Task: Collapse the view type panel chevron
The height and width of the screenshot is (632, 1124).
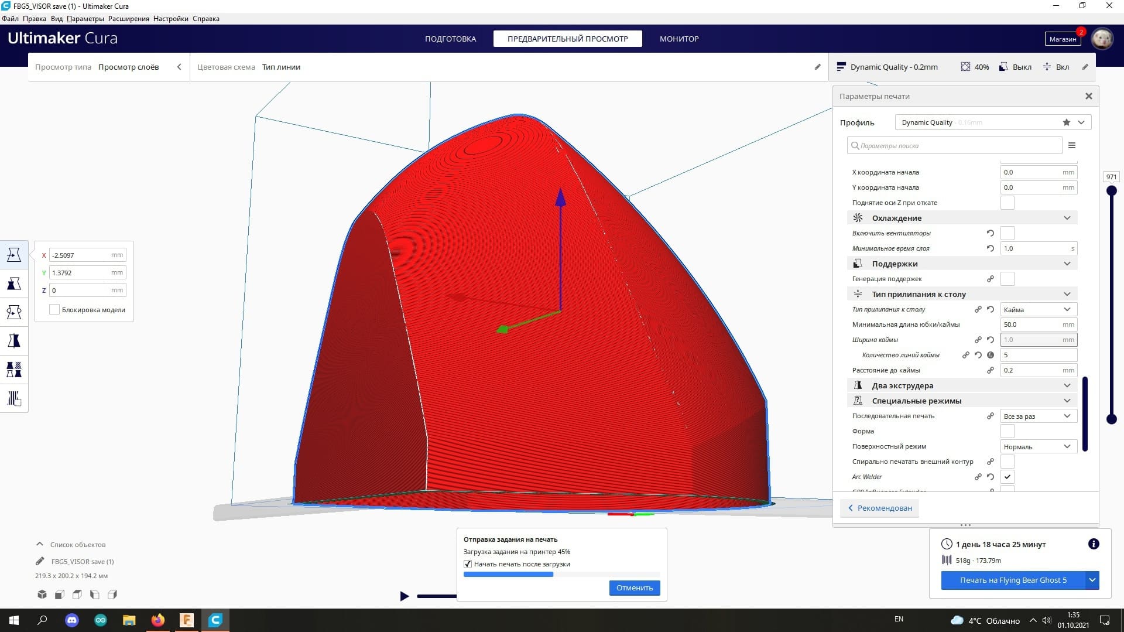Action: pos(179,67)
